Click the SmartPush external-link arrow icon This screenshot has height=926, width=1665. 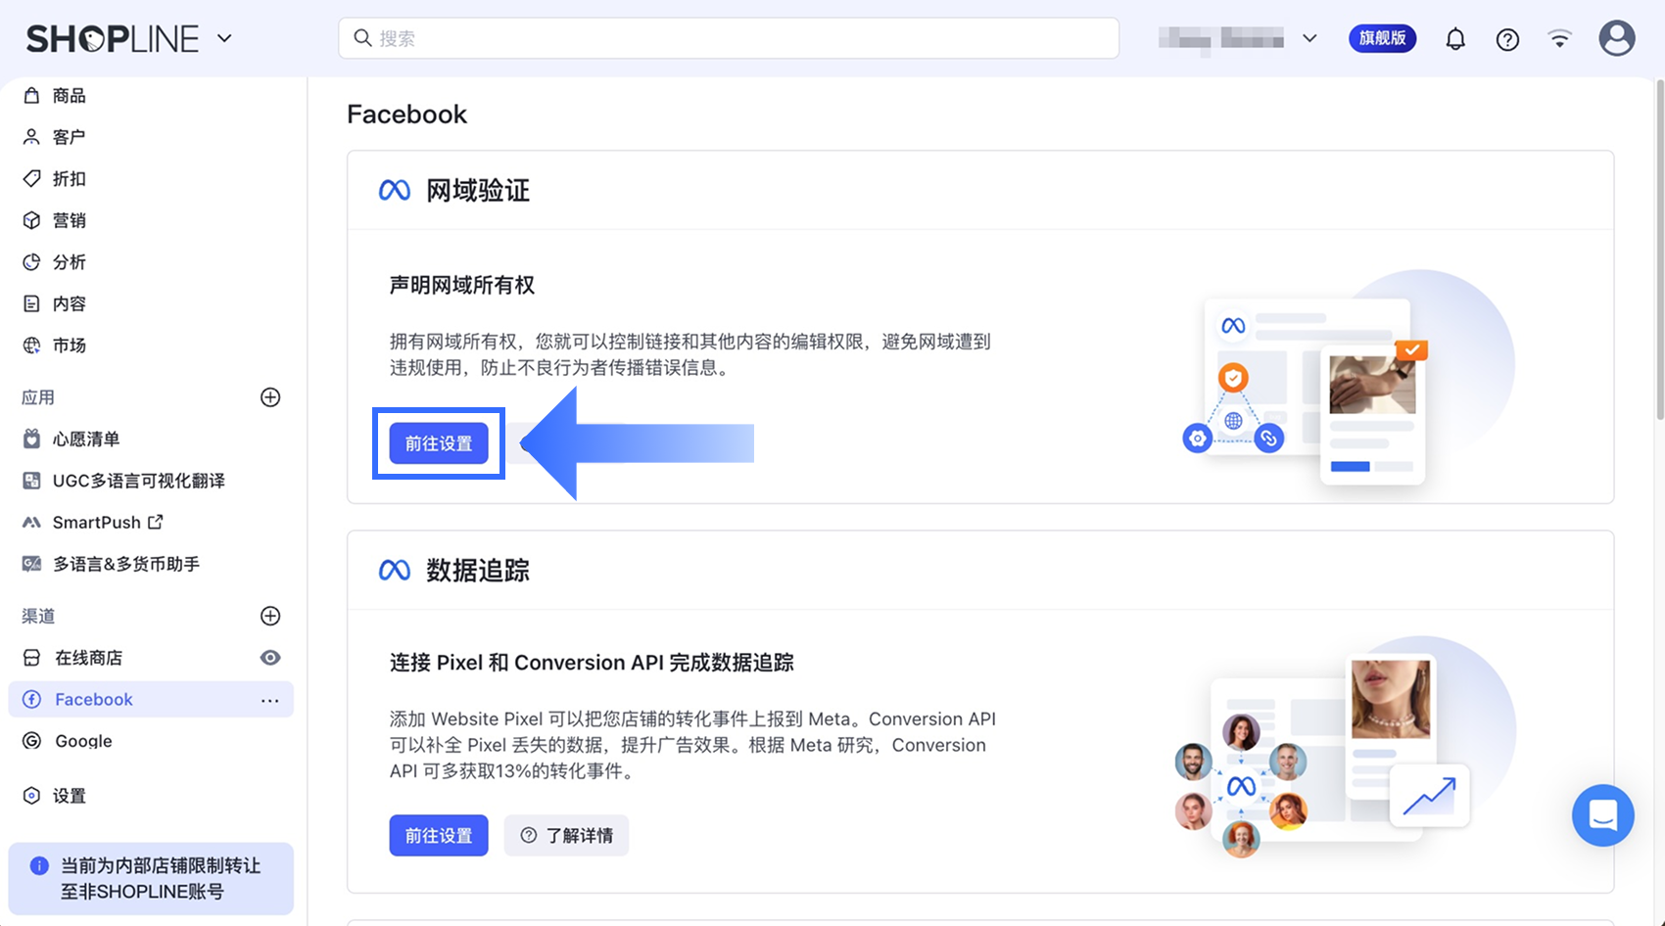(156, 522)
